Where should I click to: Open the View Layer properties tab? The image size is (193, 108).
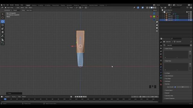[x=161, y=51]
